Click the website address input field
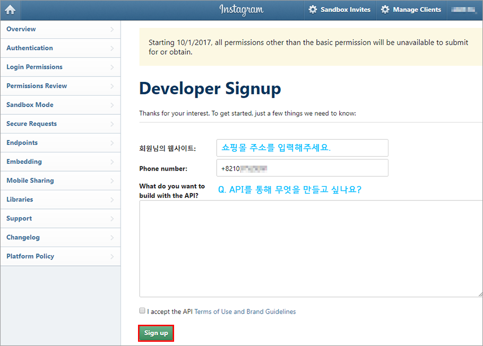 tap(302, 148)
